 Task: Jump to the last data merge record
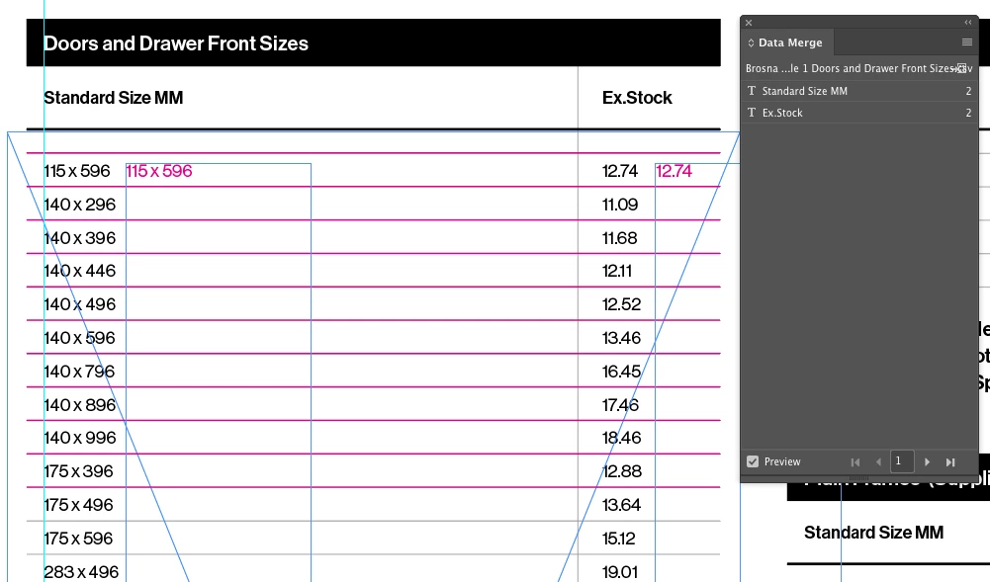[x=950, y=462]
